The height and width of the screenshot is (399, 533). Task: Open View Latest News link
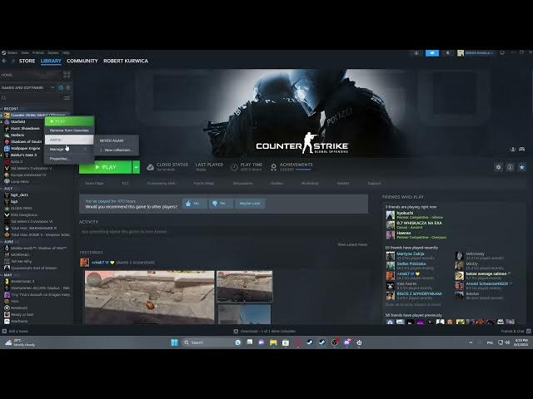click(x=352, y=244)
